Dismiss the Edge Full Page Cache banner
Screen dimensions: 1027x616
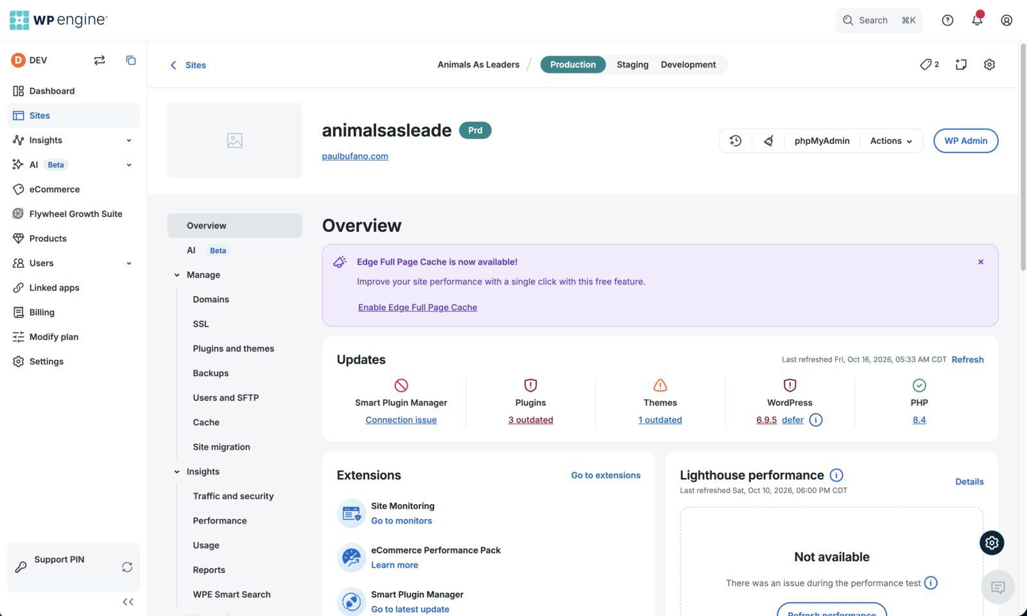coord(981,262)
